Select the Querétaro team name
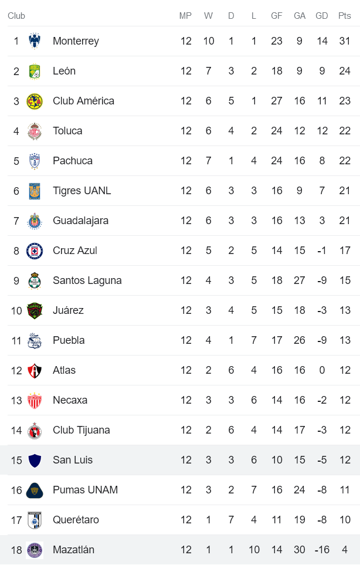The width and height of the screenshot is (360, 565). (76, 520)
